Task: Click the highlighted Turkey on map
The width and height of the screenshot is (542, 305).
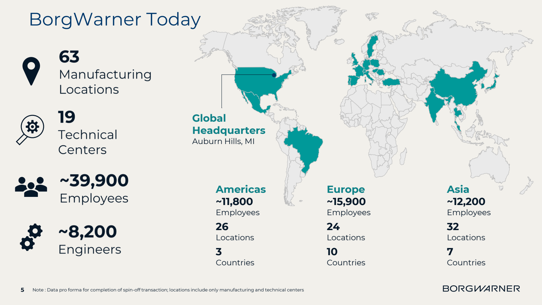Action: coord(391,82)
